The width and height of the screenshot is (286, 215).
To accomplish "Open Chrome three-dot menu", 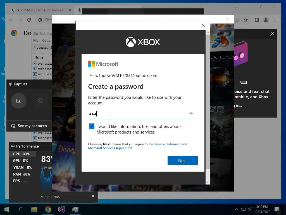I will click(275, 20).
